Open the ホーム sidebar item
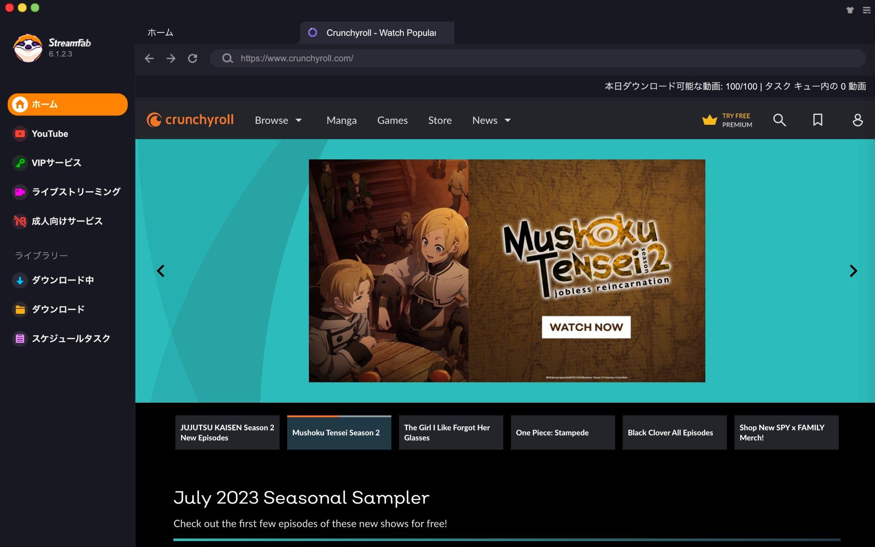This screenshot has height=547, width=875. pos(68,104)
